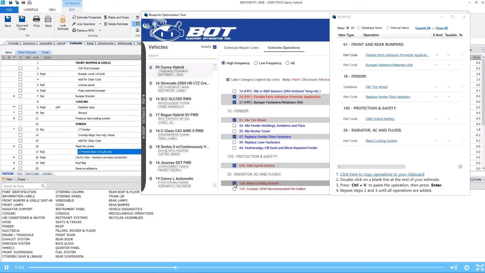Open the Line Operation dropdown arrow
This screenshot has width=485, height=273.
100,24
